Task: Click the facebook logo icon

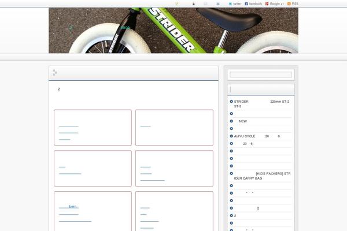Action: click(246, 4)
